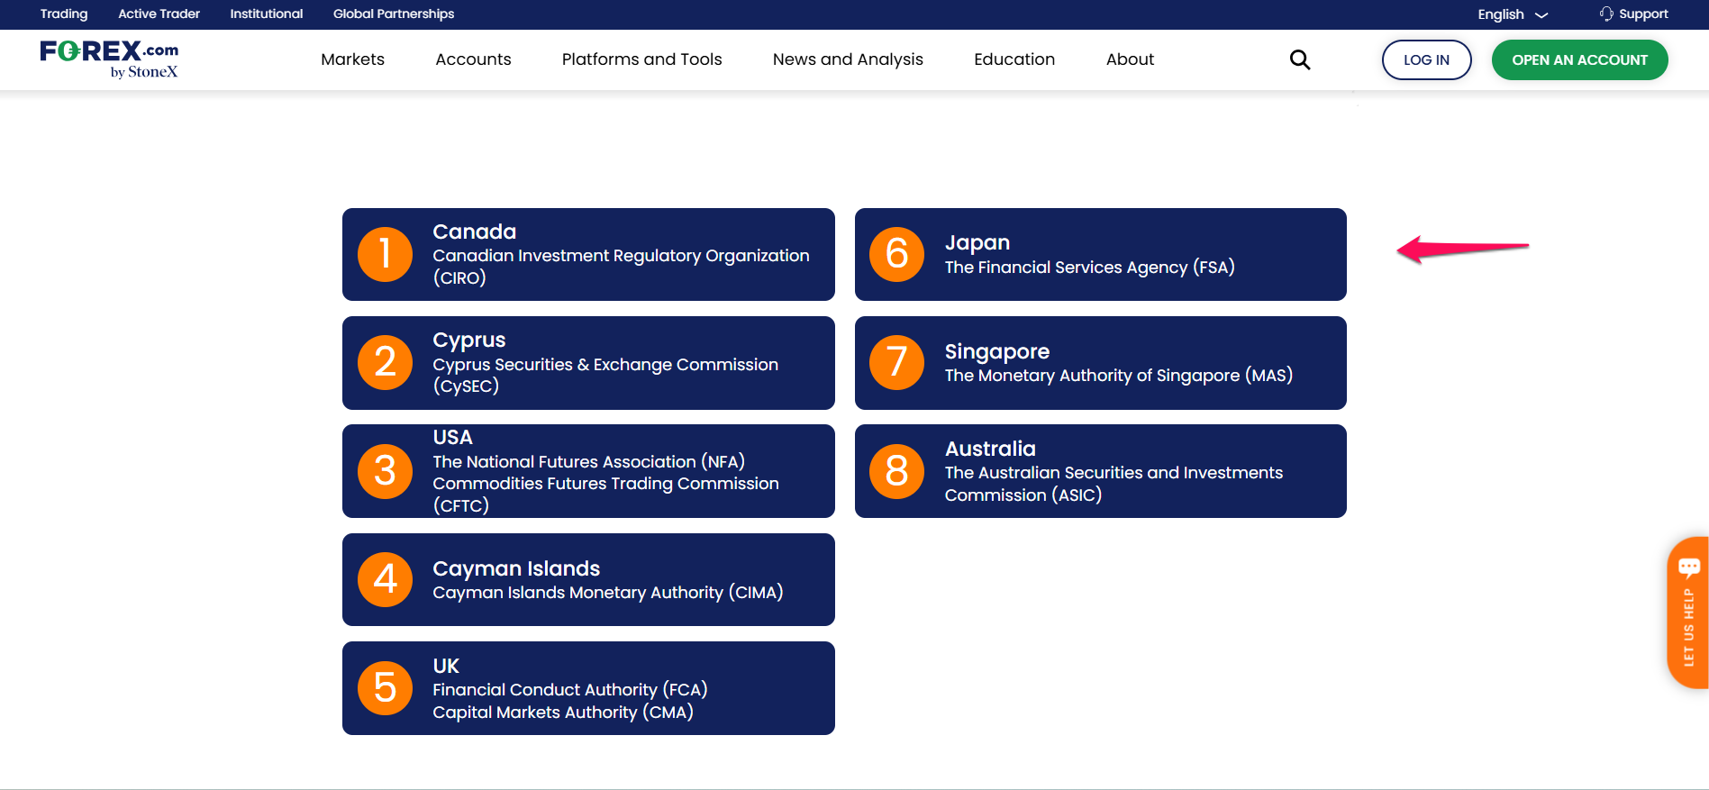Visit the Institutional link
The image size is (1709, 790).
coord(267,14)
